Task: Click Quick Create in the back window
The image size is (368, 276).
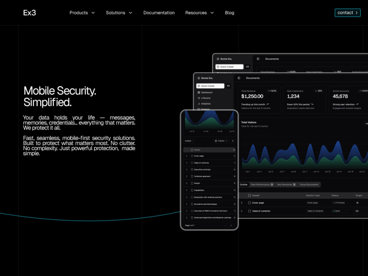Action: tap(229, 67)
